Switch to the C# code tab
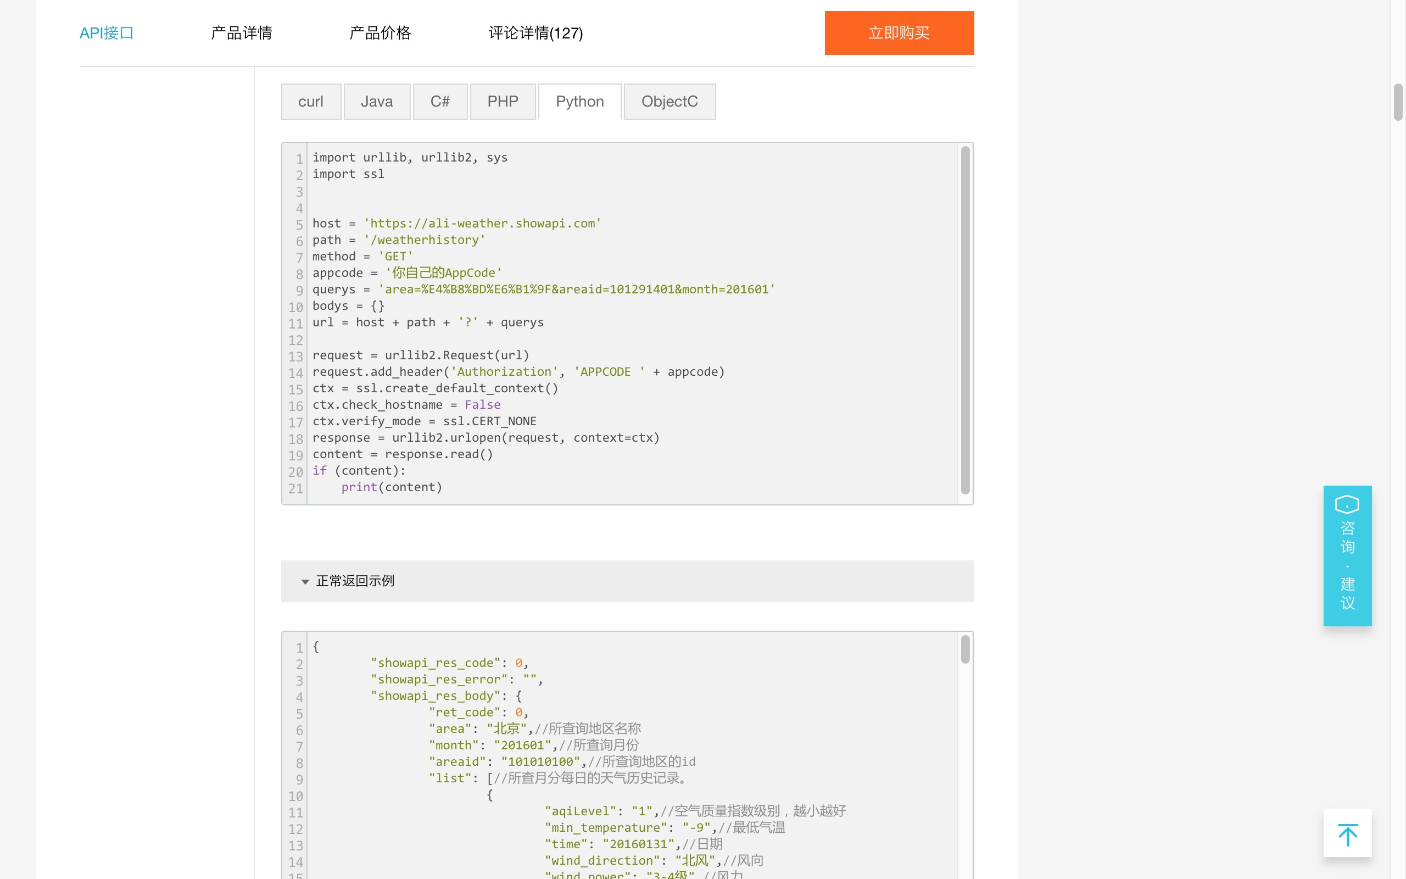 440,101
